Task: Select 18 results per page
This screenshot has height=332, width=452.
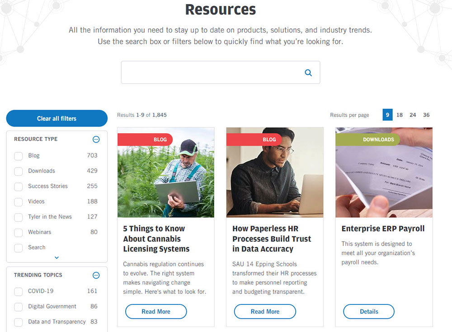Action: [400, 115]
